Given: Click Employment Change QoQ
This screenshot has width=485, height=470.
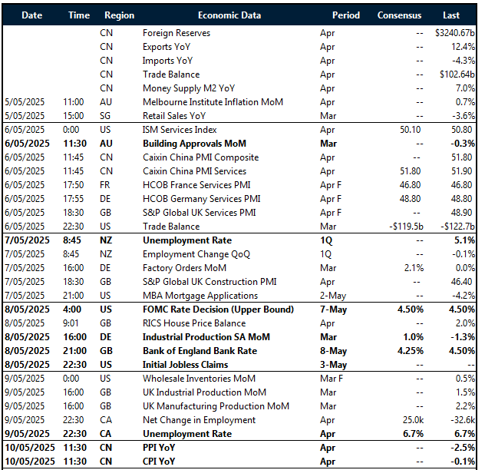Looking at the screenshot, I should click(196, 254).
